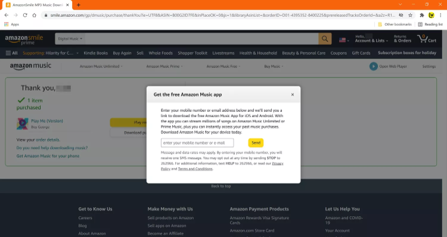This screenshot has height=237, width=447.
Task: Go to Returns & Orders
Action: tap(402, 39)
